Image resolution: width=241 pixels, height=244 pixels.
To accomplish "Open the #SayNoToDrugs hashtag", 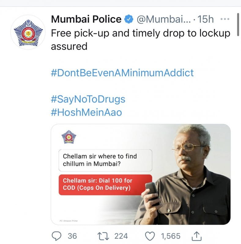I will 88,99.
